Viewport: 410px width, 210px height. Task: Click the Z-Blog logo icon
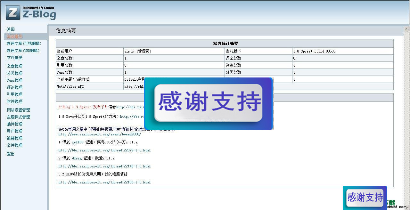point(13,12)
